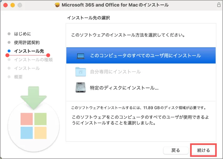Select このコンピュータのすべてのユーザ用にインストール option

click(x=141, y=56)
